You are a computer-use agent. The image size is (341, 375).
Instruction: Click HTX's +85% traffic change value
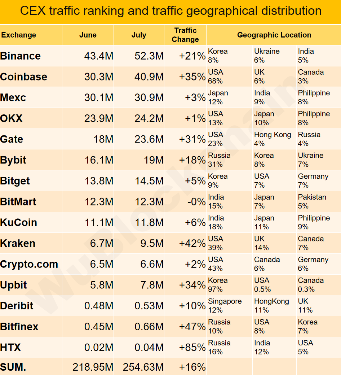192,348
